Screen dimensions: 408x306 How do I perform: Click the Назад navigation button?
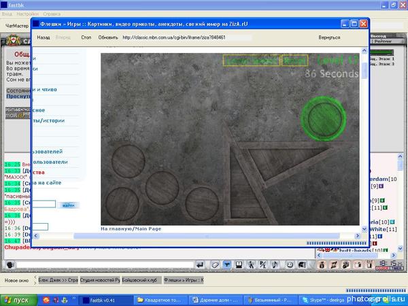point(44,37)
